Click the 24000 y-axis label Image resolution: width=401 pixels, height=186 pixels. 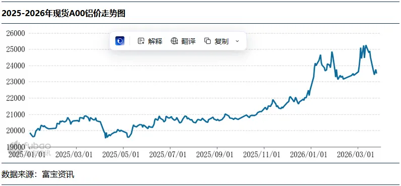point(15,66)
